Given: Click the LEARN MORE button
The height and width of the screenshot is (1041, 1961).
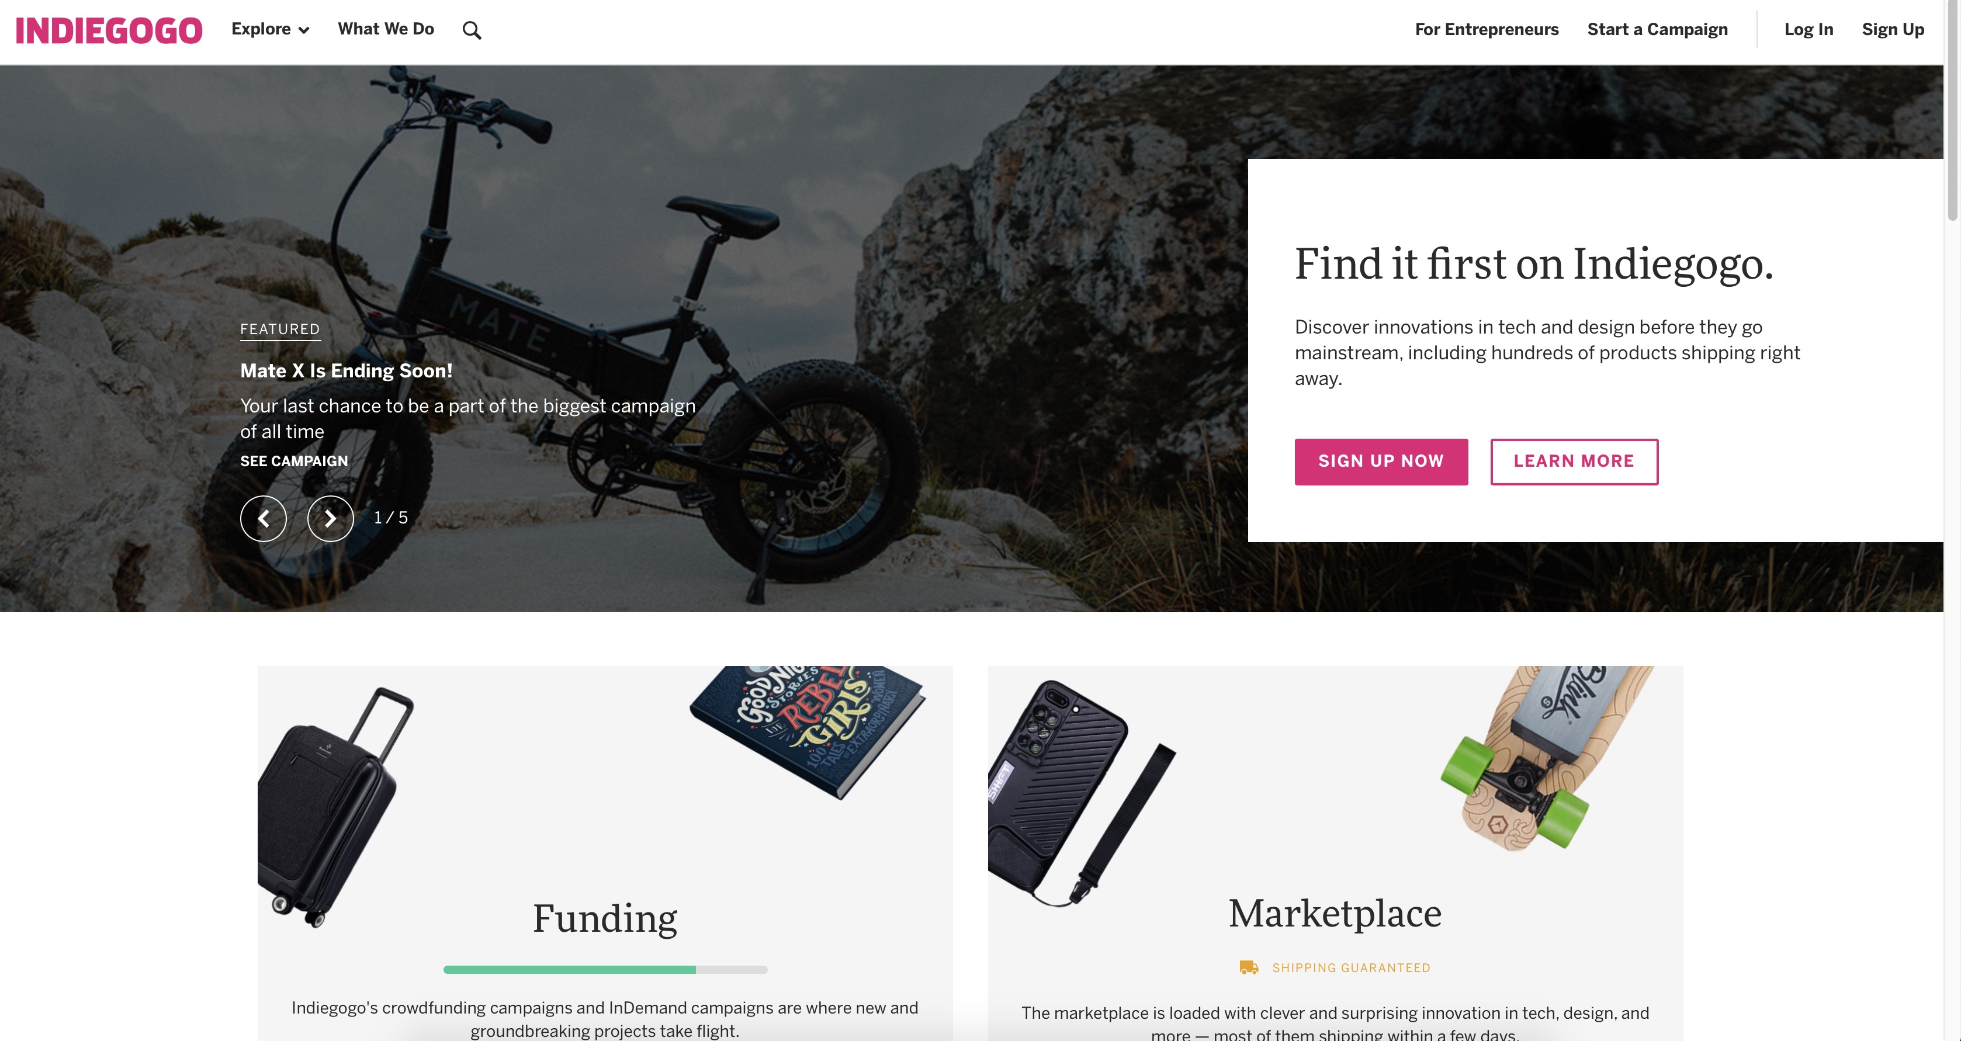Looking at the screenshot, I should pyautogui.click(x=1574, y=461).
